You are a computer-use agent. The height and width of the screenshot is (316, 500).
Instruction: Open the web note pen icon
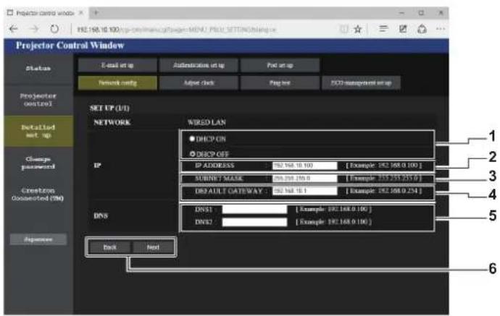[x=403, y=29]
